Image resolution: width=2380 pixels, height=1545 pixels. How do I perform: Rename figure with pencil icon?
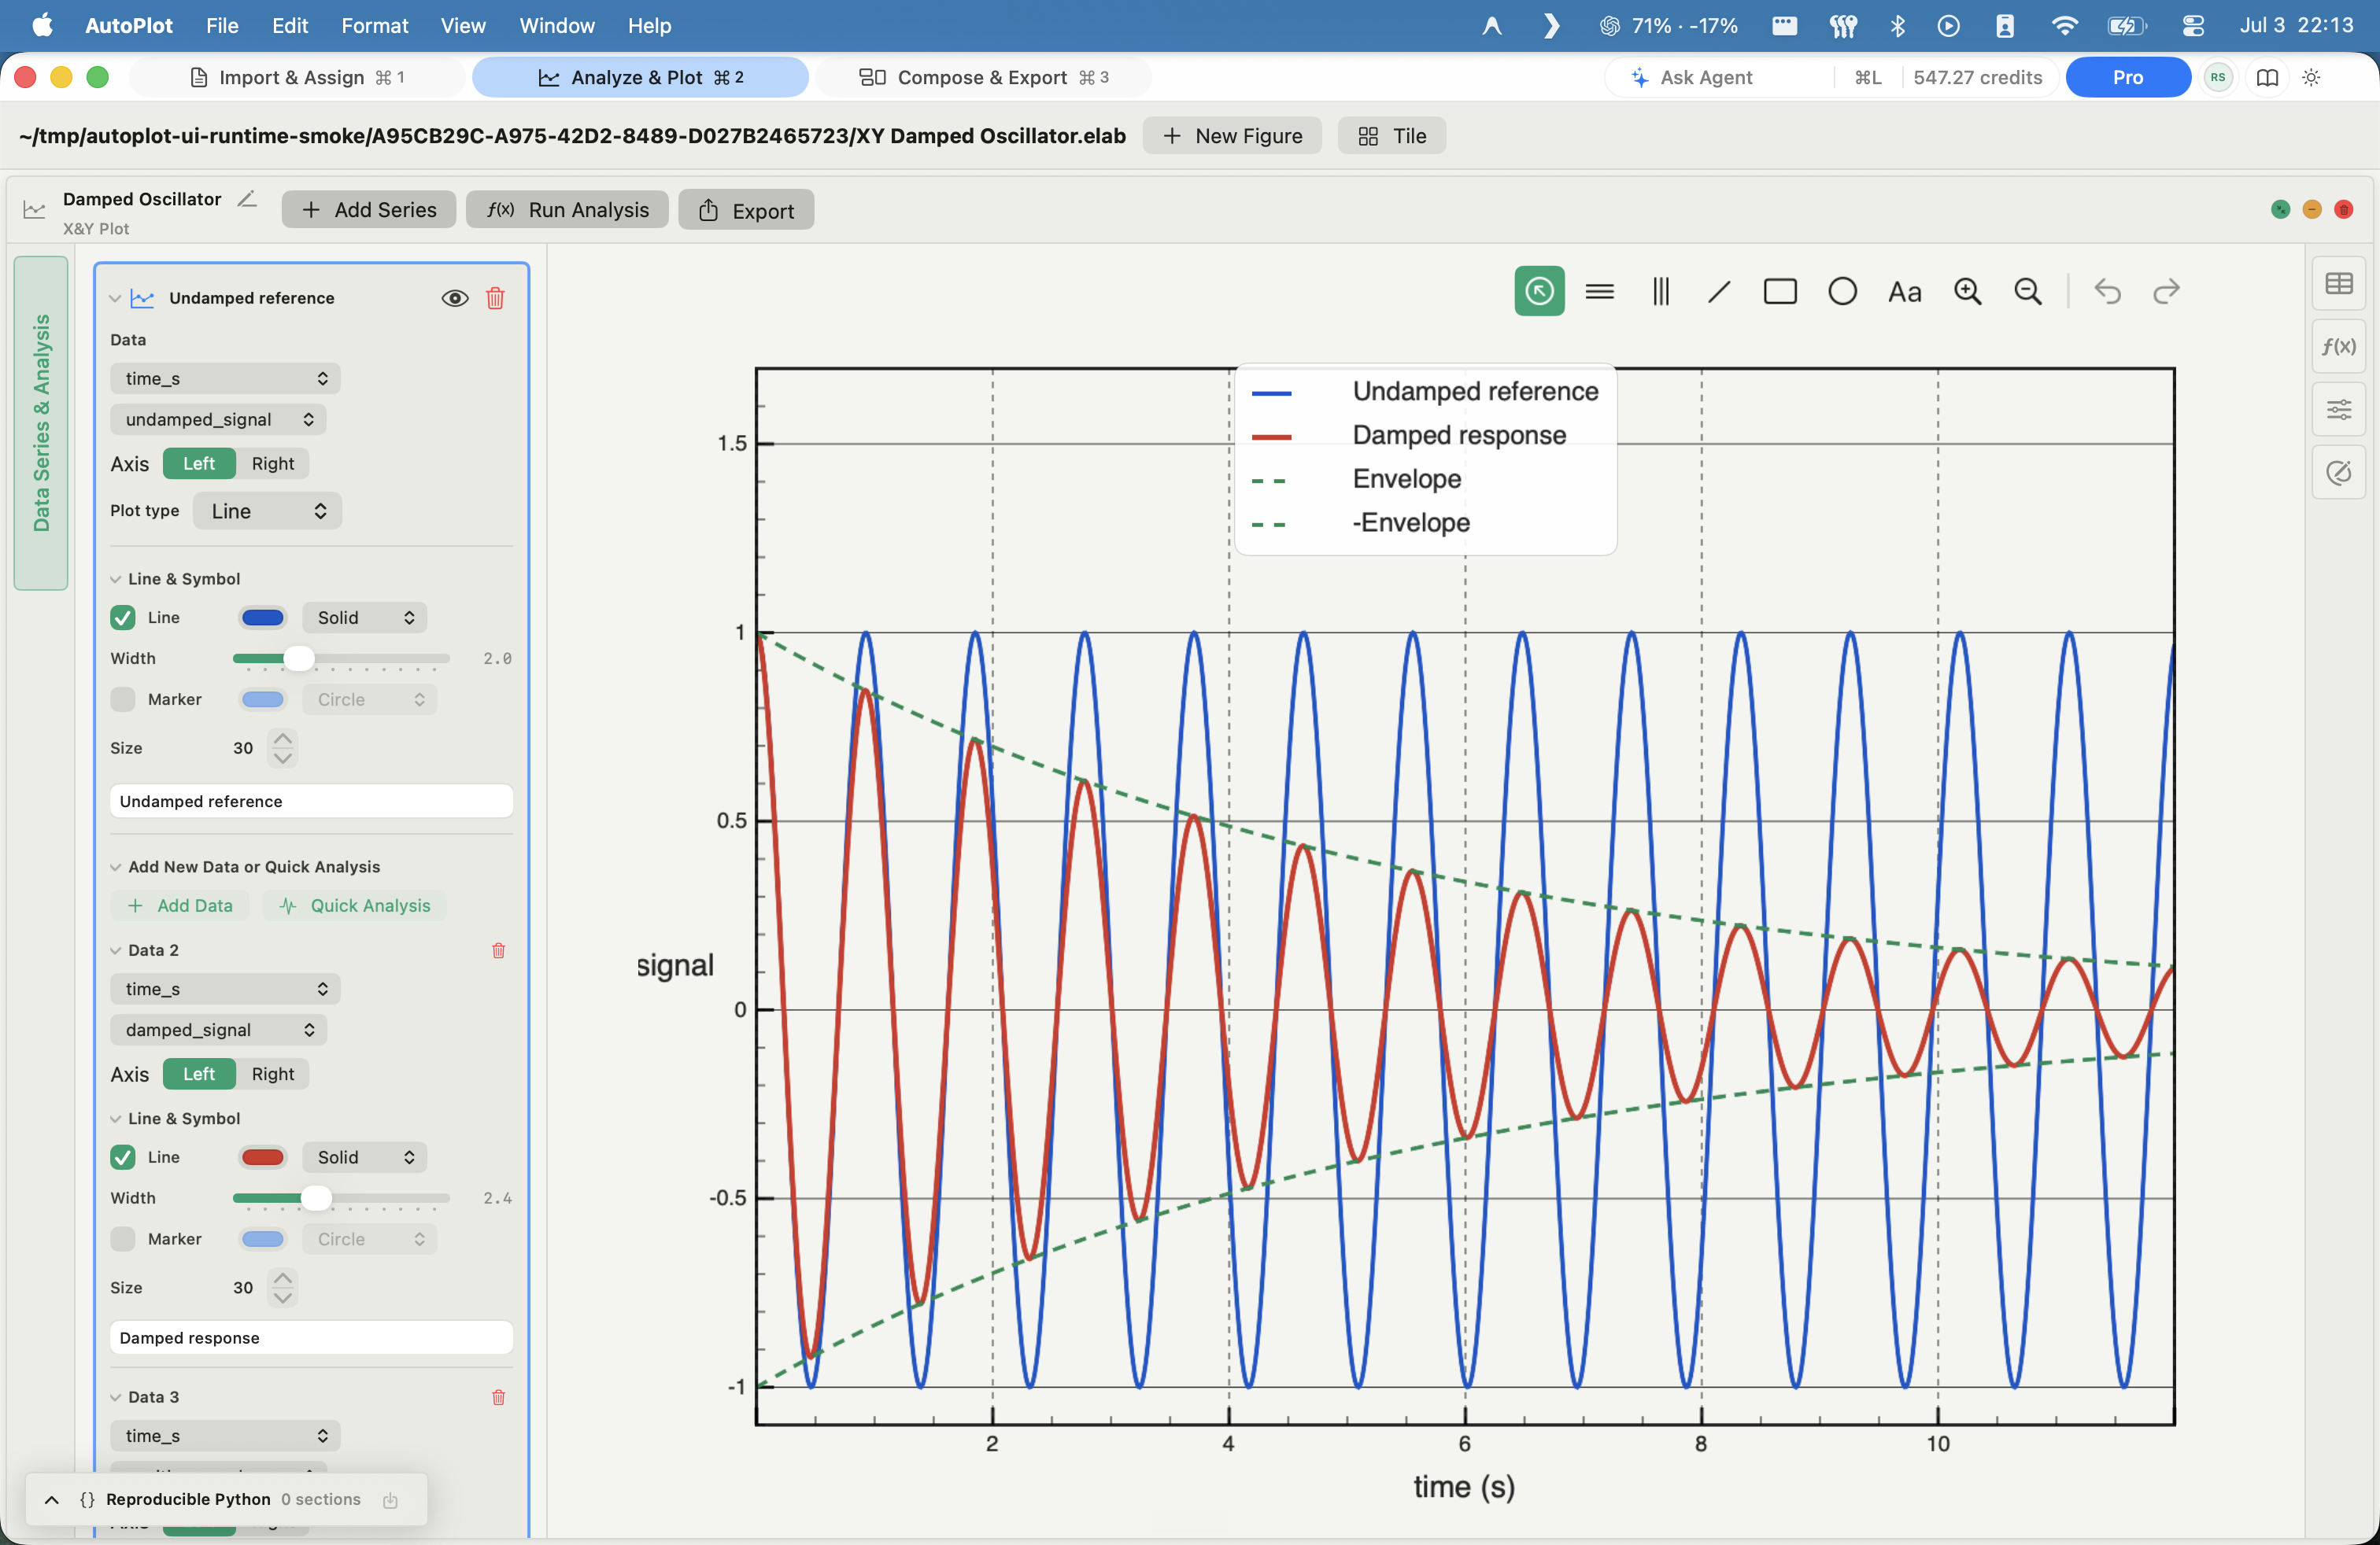[247, 199]
